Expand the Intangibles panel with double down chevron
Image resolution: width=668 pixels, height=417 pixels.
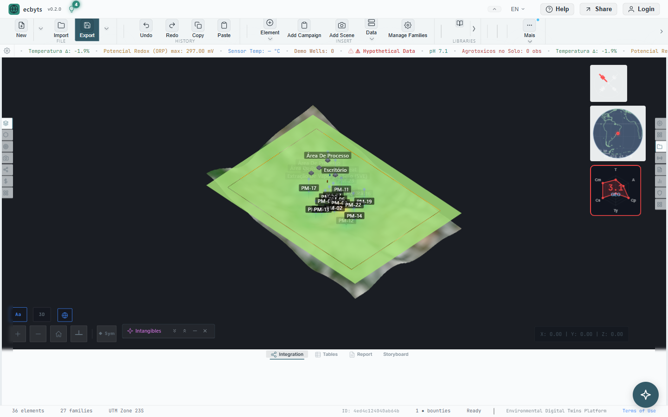pos(174,331)
